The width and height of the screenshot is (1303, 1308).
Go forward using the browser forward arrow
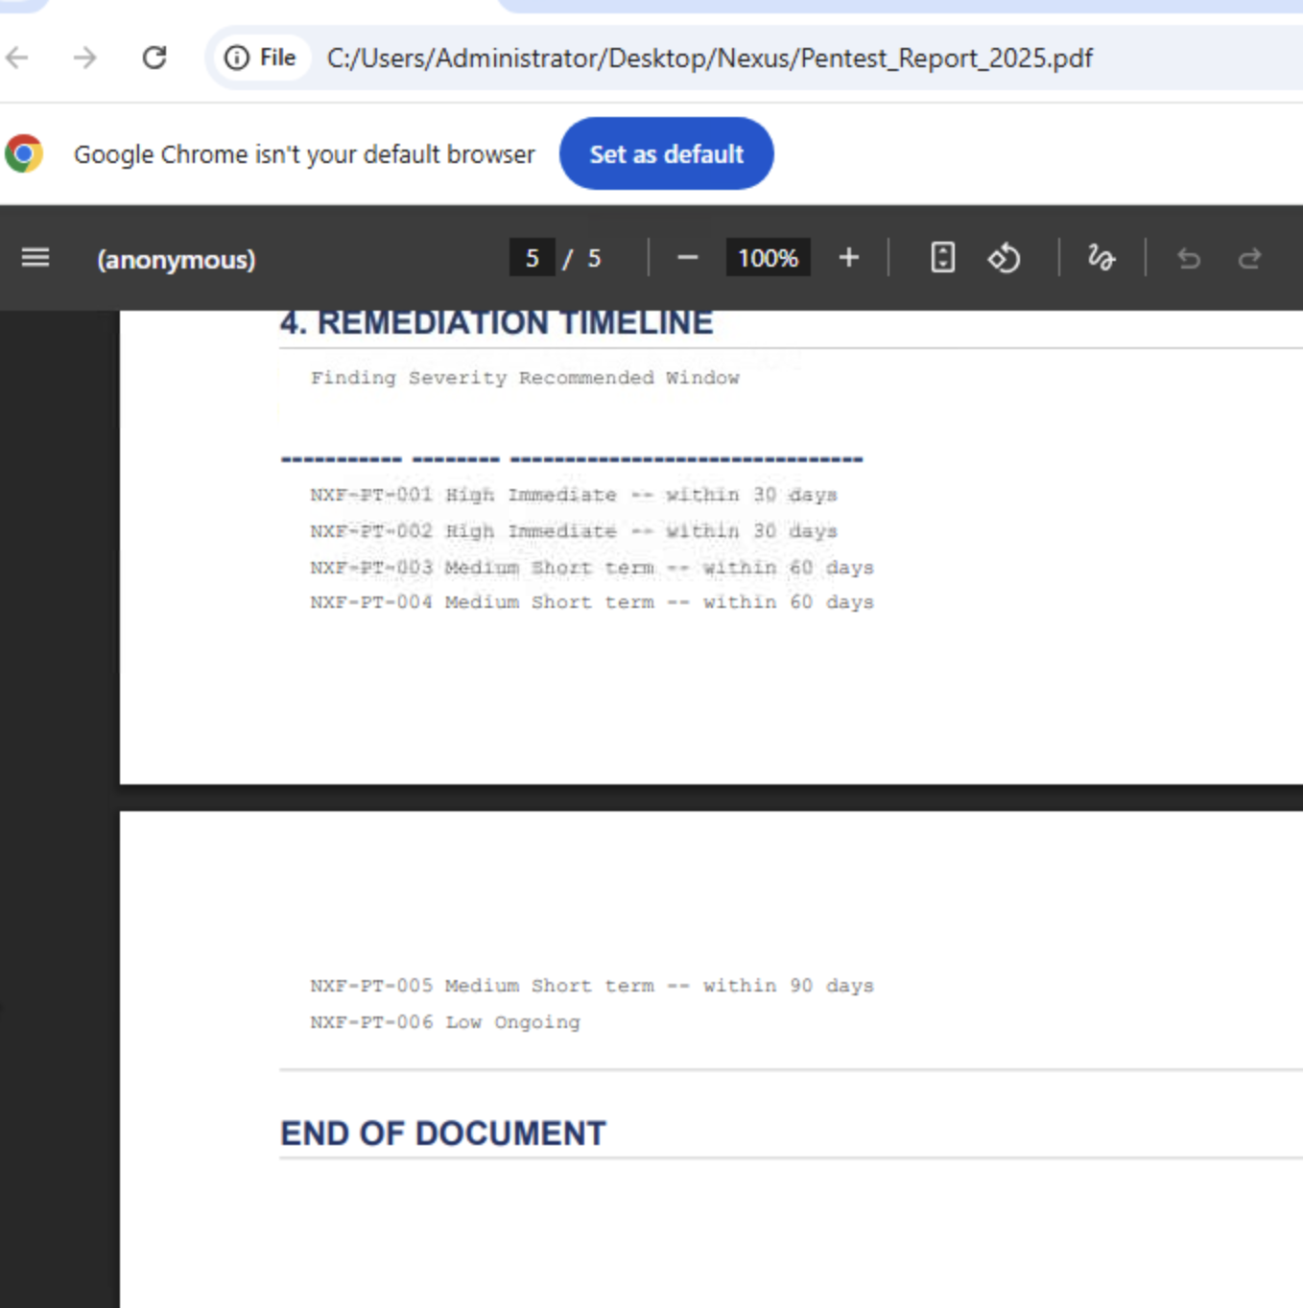(x=84, y=58)
